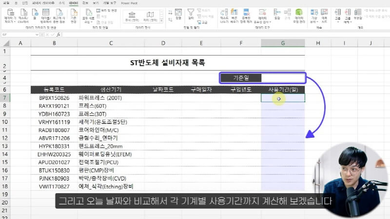This screenshot has height=219, width=390.
Task: Select cell containing HYPK180331
Action: 54,146
